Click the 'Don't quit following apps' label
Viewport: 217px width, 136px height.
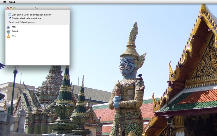click(22, 22)
